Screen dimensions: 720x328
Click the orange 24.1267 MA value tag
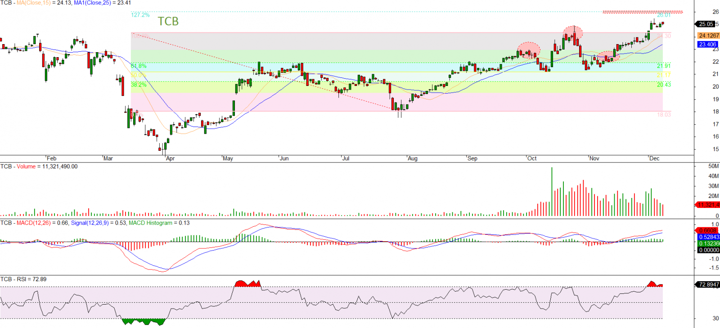[x=708, y=36]
